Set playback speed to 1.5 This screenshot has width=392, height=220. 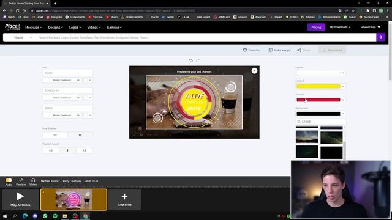point(85,150)
